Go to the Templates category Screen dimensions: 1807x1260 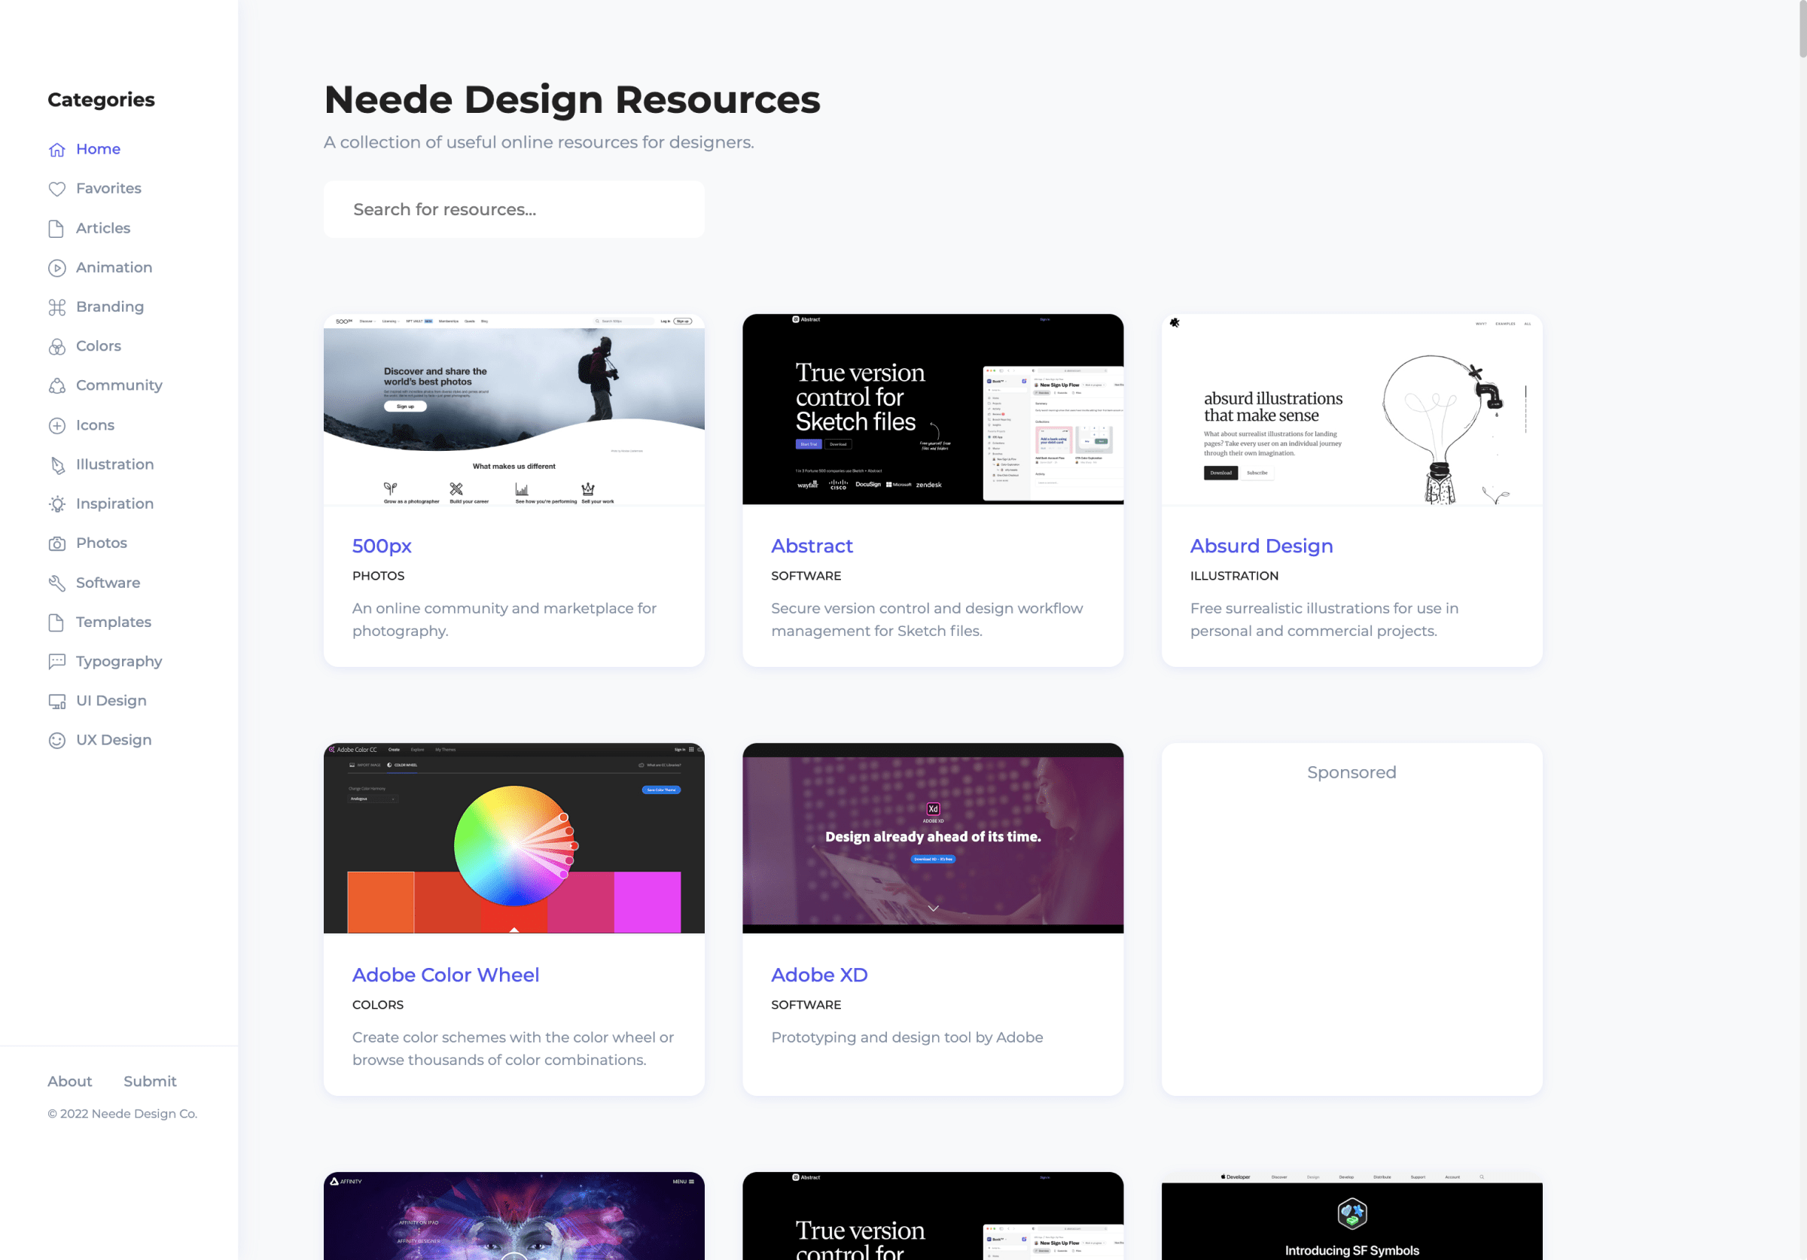[114, 622]
